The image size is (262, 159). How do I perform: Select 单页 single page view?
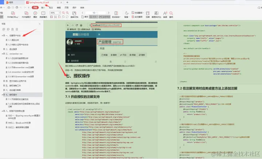coord(85,17)
